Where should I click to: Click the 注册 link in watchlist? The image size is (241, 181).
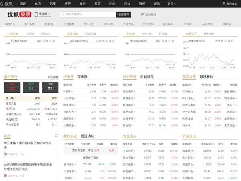112,150
